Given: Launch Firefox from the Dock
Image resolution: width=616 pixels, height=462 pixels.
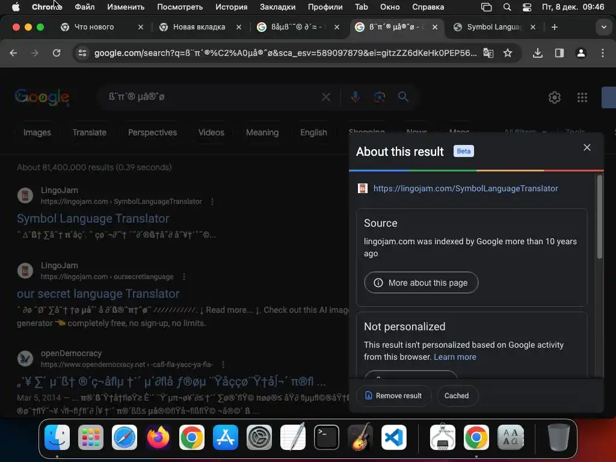Looking at the screenshot, I should point(158,437).
